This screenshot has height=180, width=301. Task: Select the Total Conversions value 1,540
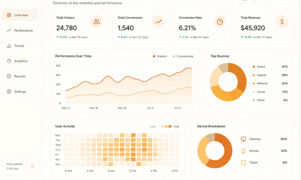[126, 28]
